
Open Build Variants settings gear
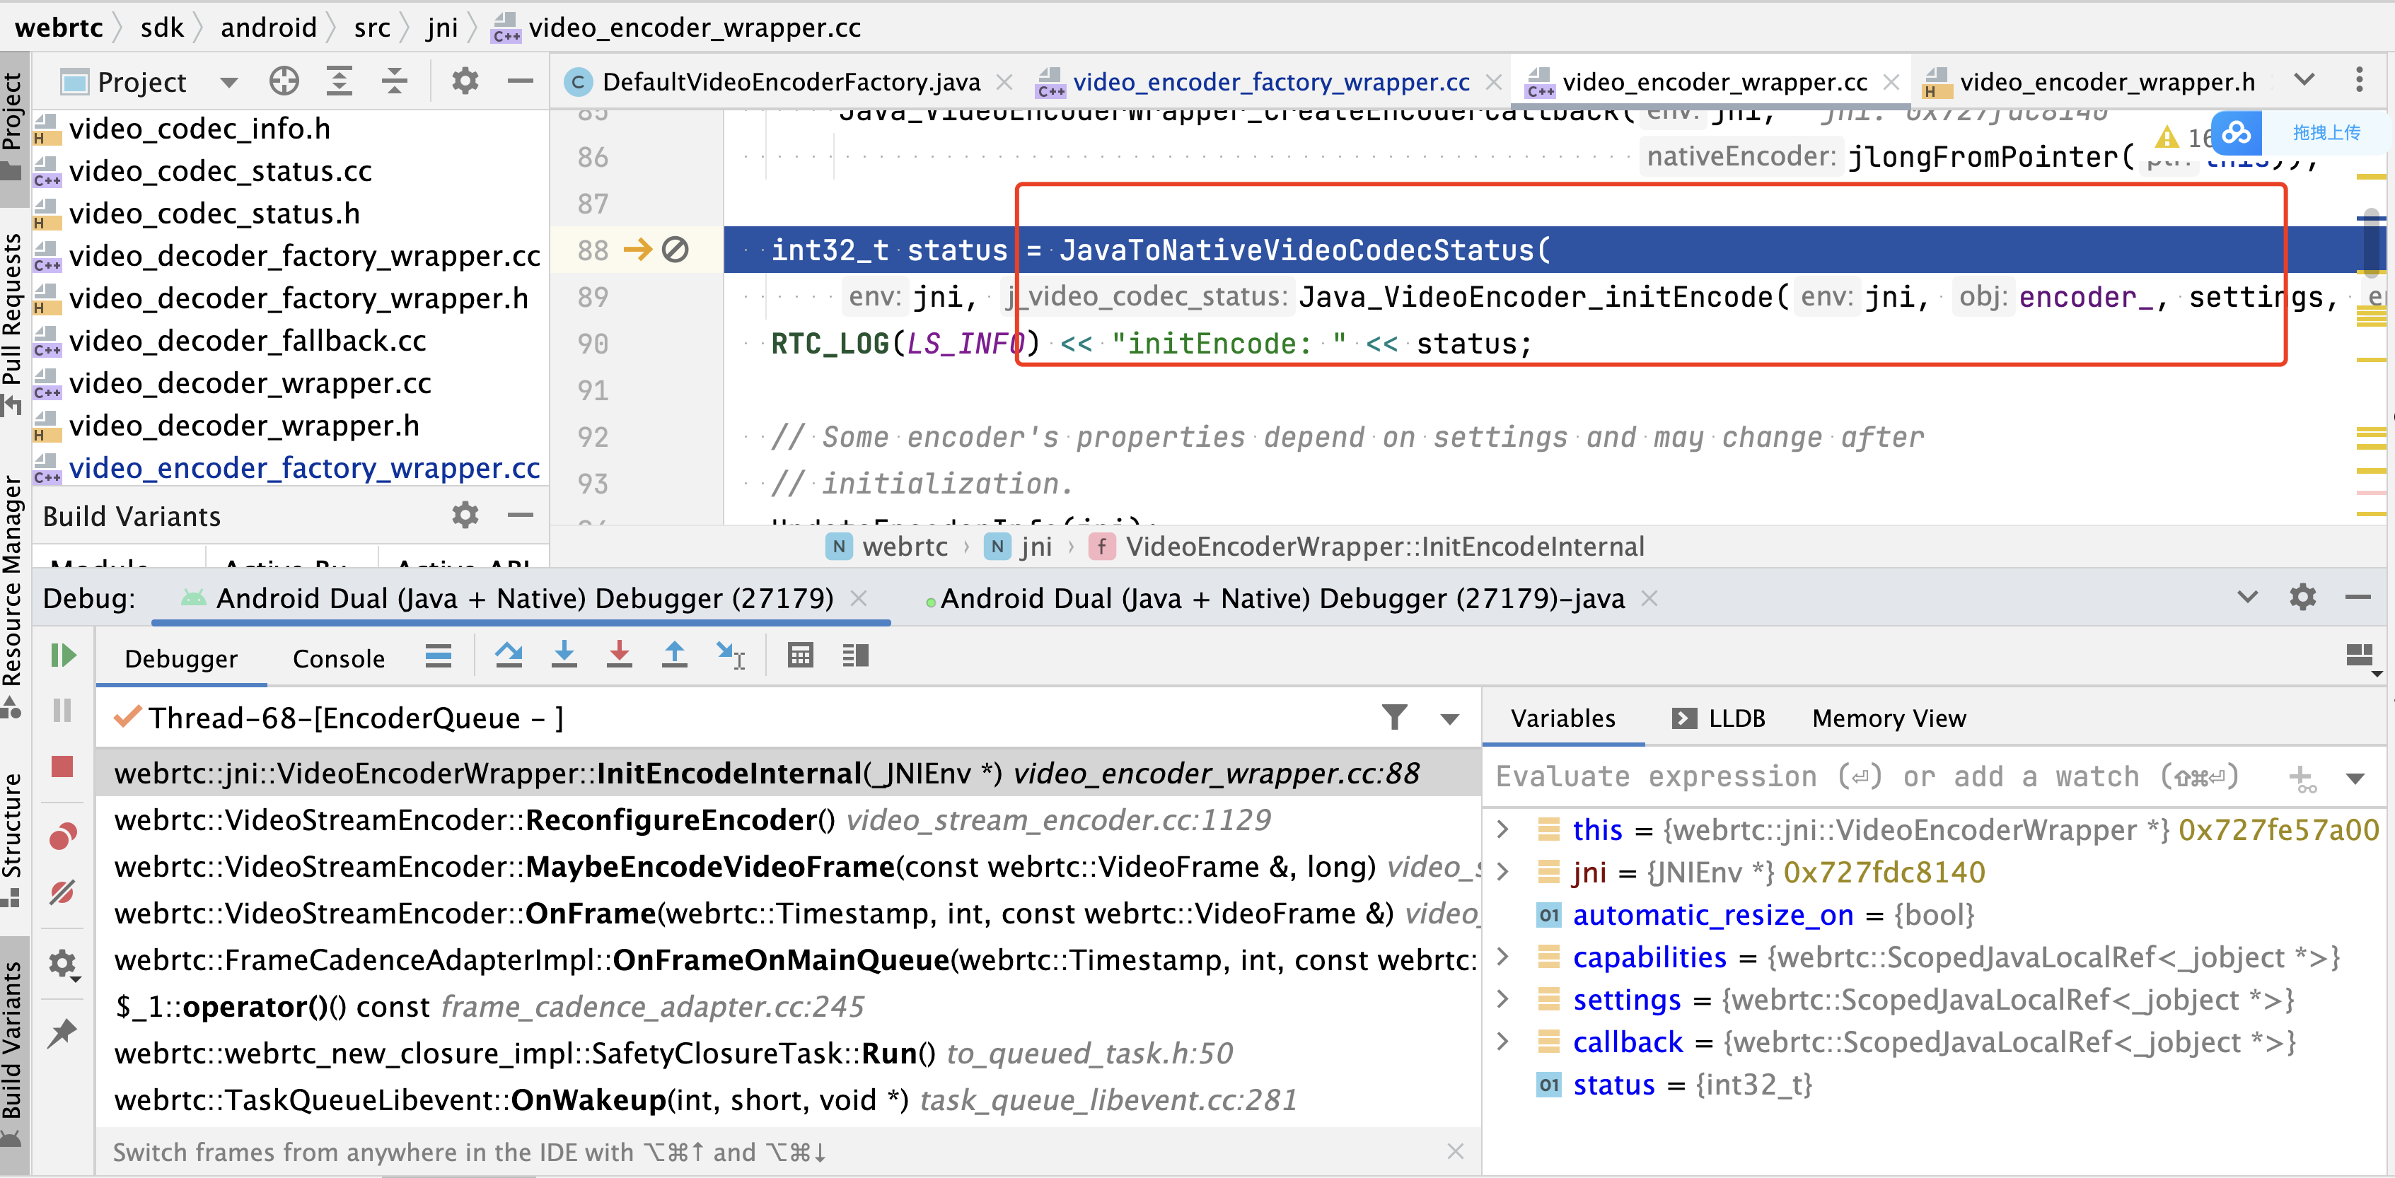point(465,515)
